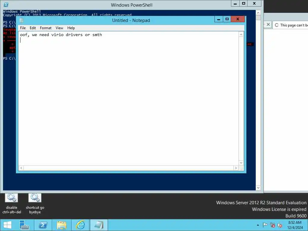Open the File menu in Notepad

pyautogui.click(x=23, y=28)
